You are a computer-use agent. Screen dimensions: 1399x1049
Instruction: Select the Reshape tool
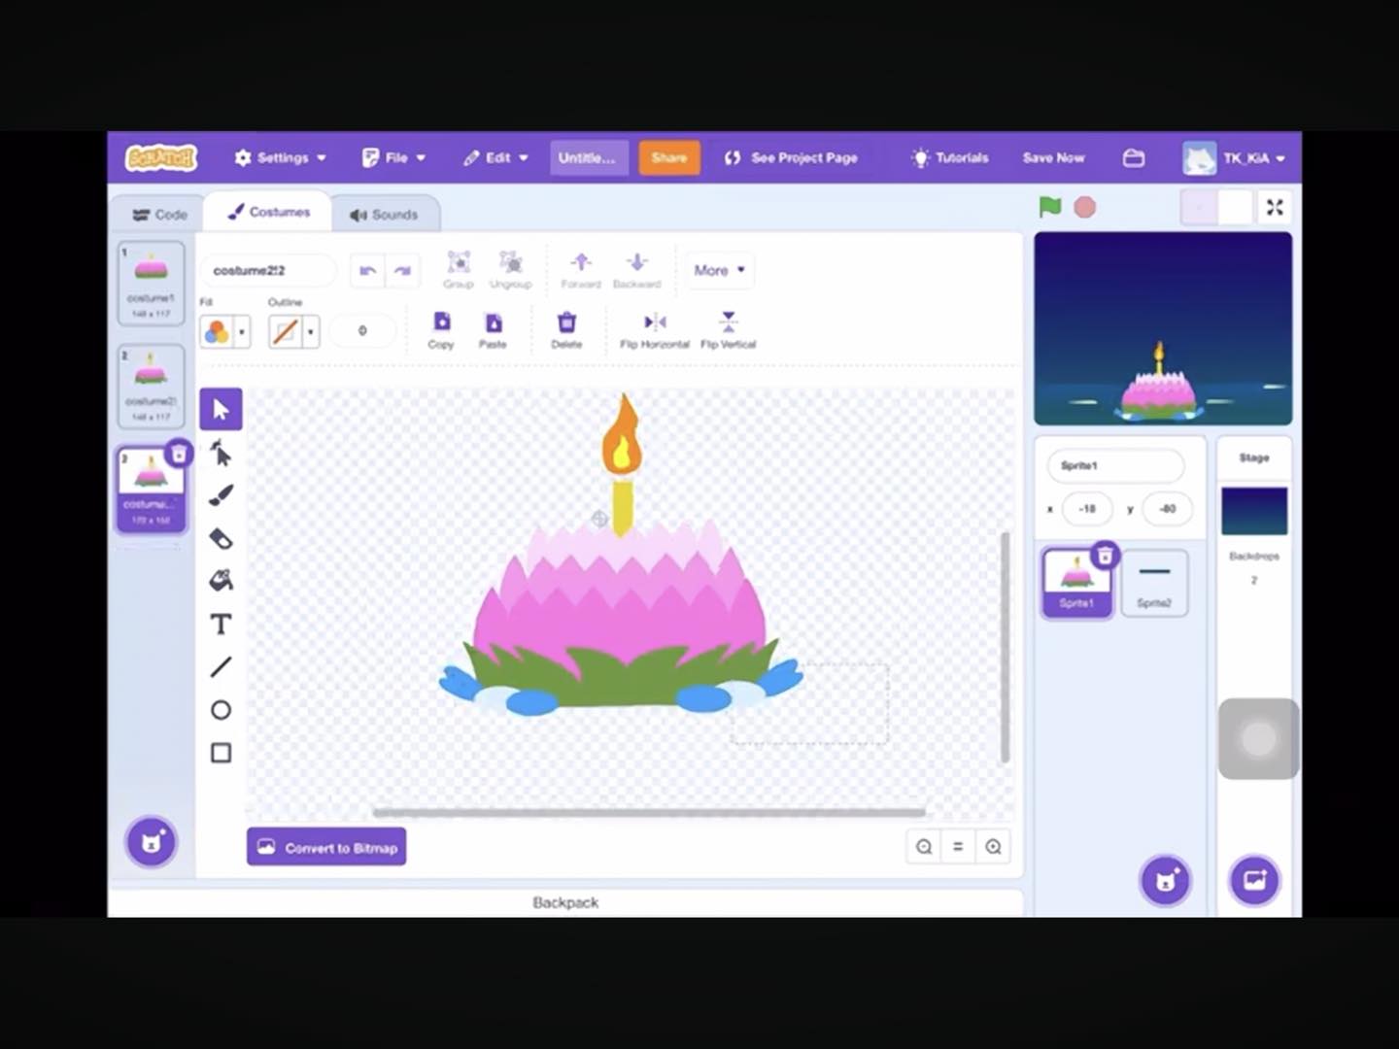(x=221, y=453)
